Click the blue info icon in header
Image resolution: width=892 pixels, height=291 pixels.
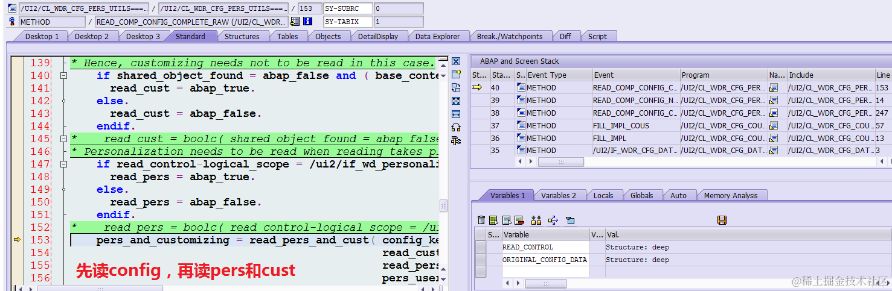click(307, 22)
